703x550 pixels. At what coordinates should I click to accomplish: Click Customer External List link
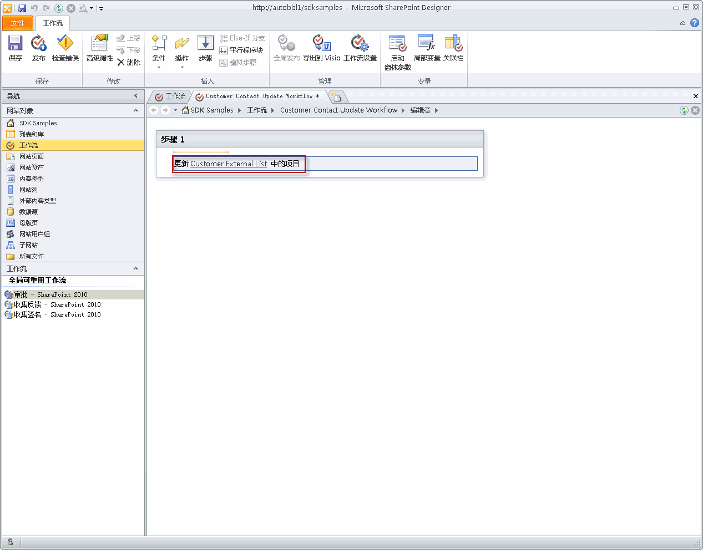point(229,164)
